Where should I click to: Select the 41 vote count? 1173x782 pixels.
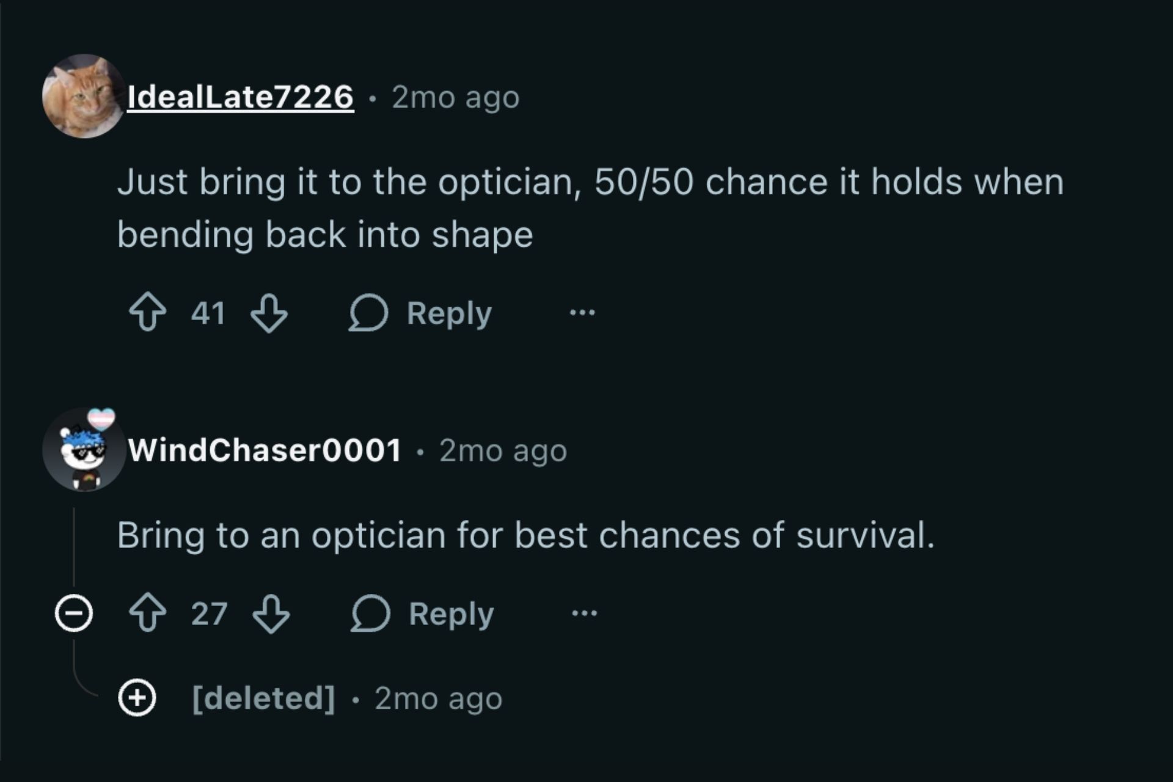pos(208,313)
